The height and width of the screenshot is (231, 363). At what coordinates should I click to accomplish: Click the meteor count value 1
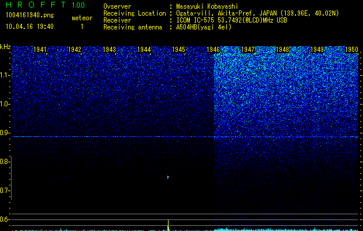click(82, 27)
